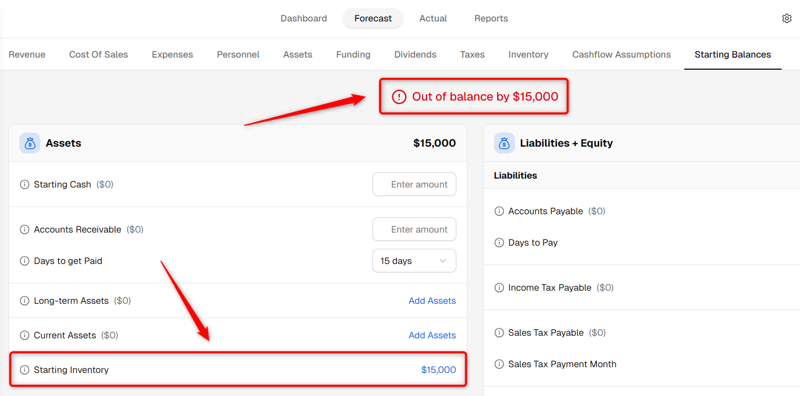Click info icon beside Sales Tax Payable
This screenshot has width=800, height=396.
(499, 333)
